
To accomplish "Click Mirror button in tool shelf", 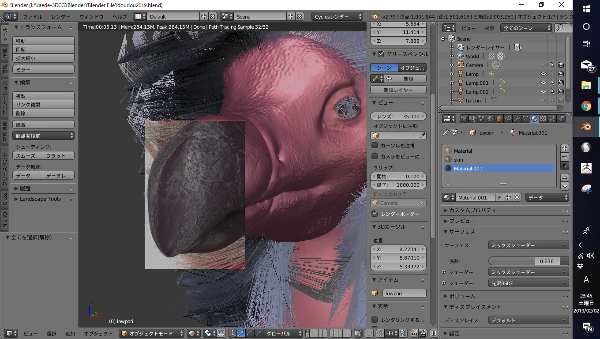I will coord(44,70).
